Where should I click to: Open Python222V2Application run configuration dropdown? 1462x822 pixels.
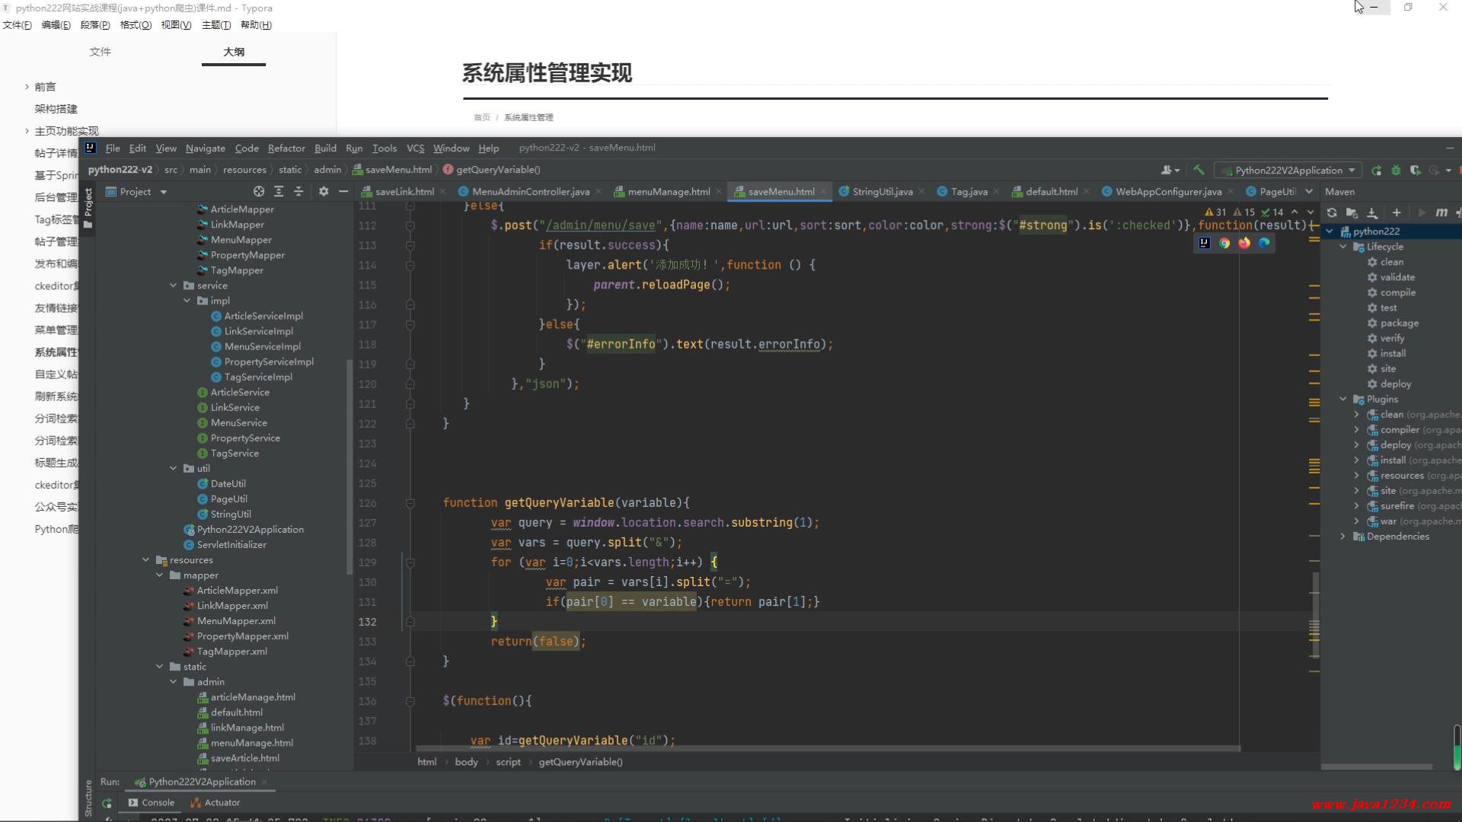tap(1287, 170)
